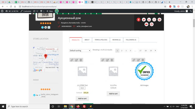Click the Windows taskbar search box

point(28,106)
